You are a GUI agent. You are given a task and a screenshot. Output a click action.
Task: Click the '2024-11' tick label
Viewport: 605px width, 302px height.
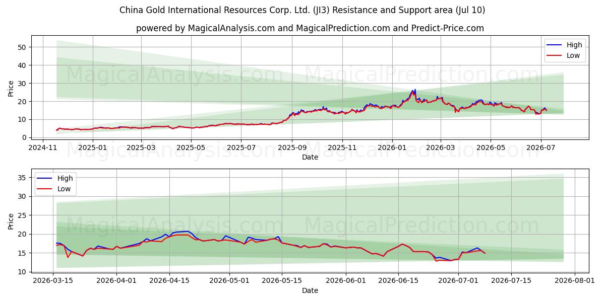click(x=42, y=147)
